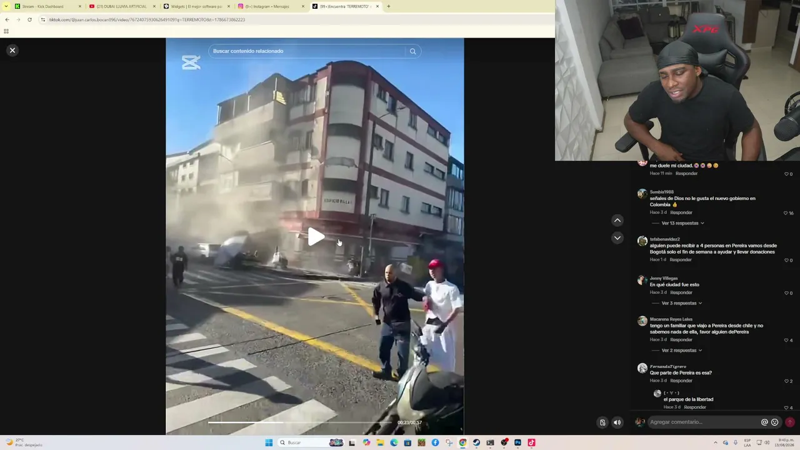Like FernandaTigrero's comment

[x=787, y=381]
